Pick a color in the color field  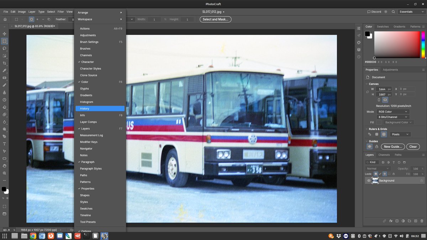397,44
